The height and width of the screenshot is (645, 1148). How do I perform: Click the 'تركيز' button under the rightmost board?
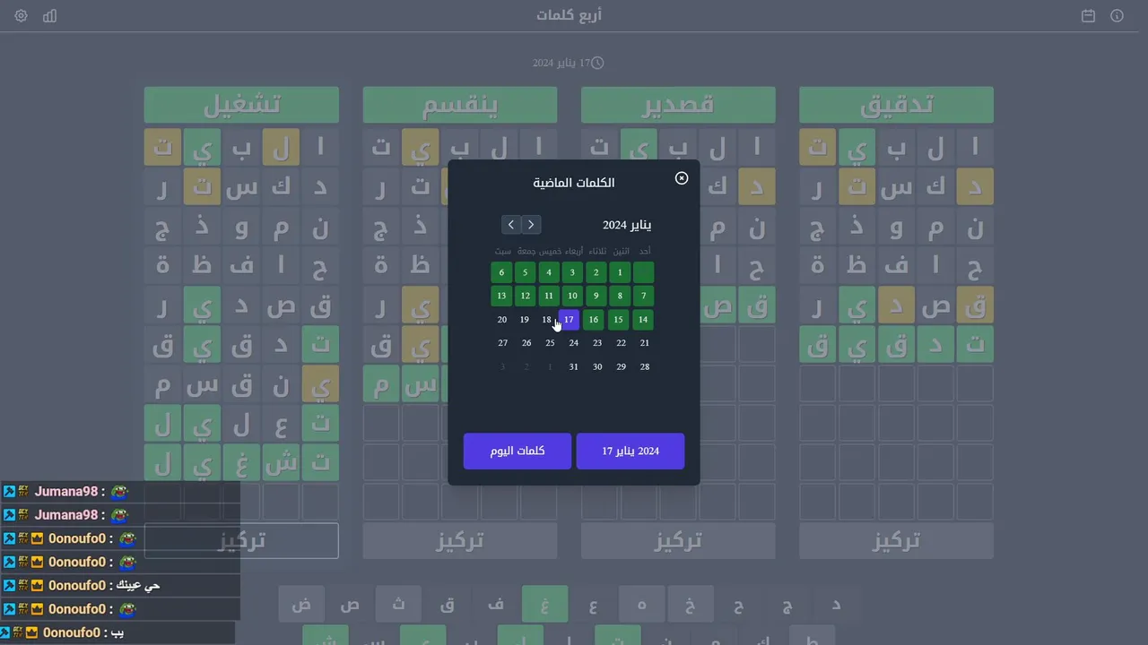896,541
